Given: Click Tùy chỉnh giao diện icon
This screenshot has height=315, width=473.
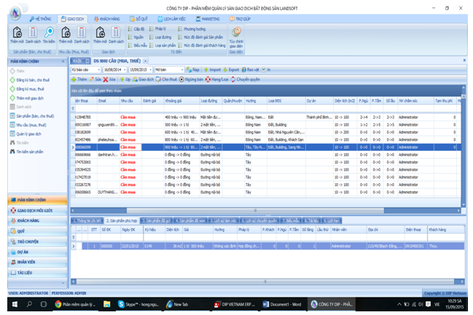Looking at the screenshot, I should click(x=236, y=33).
